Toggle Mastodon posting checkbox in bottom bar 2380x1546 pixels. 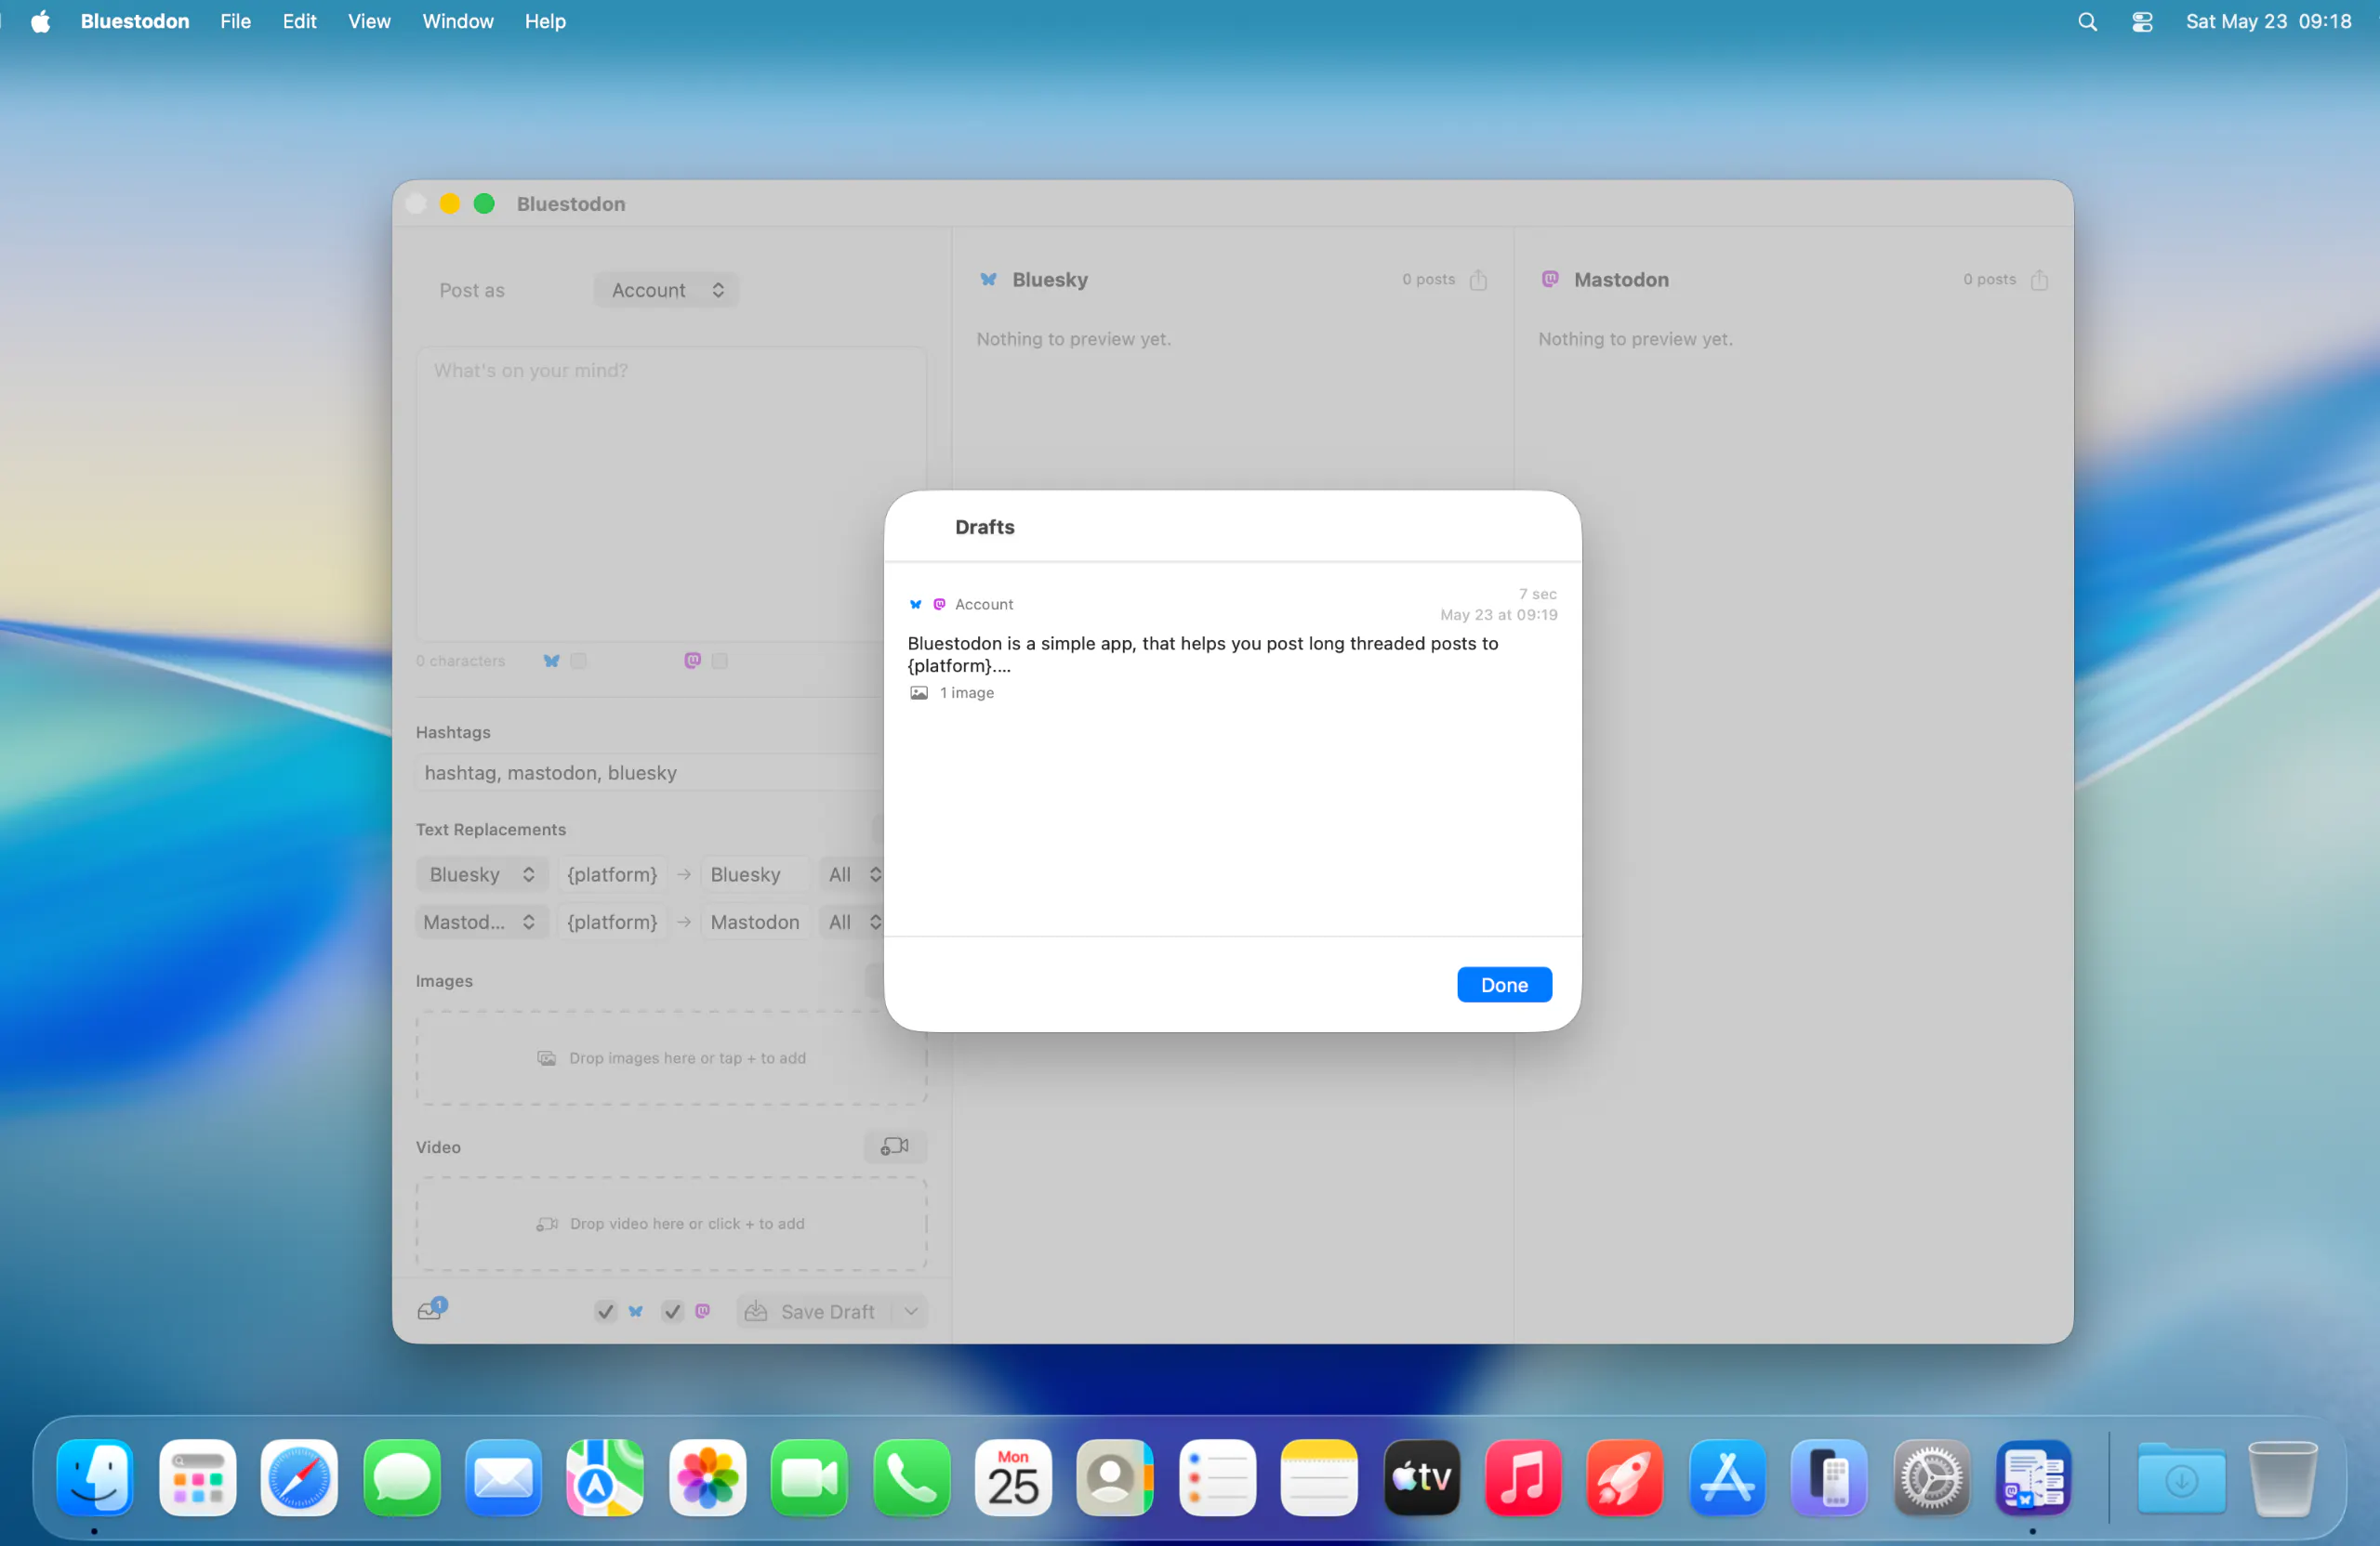tap(672, 1311)
